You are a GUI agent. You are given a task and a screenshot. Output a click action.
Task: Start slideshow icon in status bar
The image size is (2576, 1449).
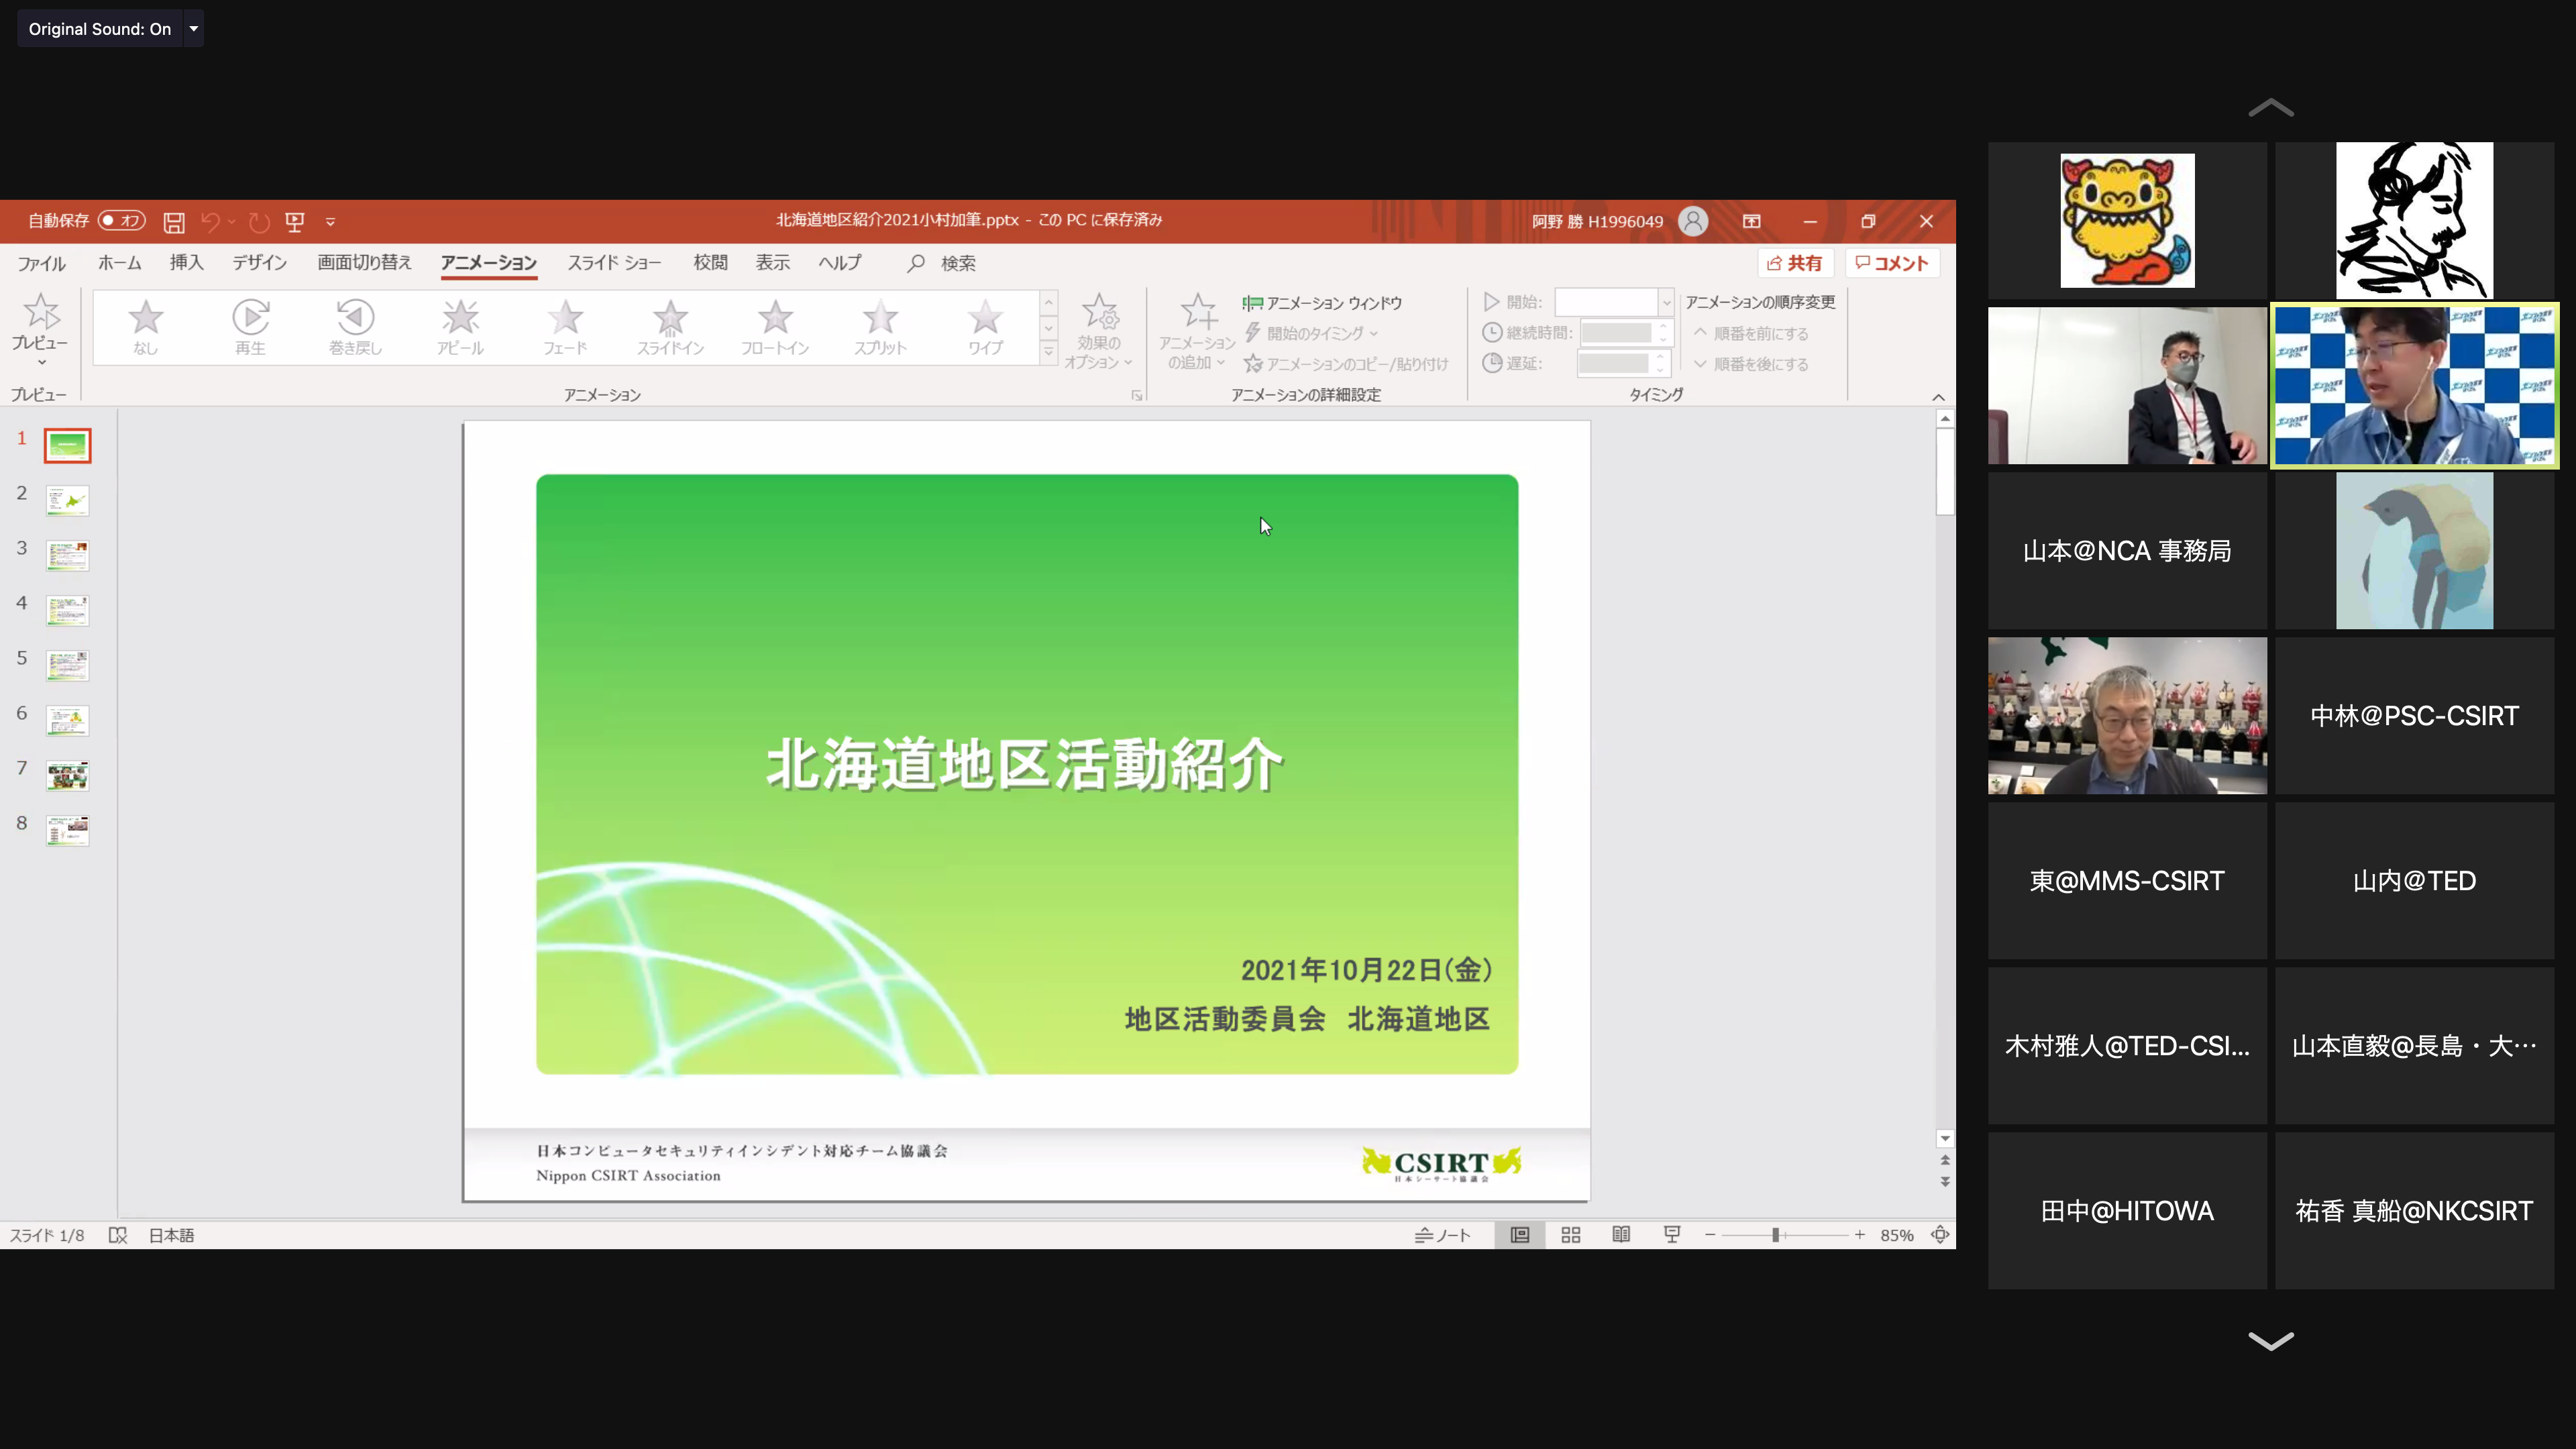[x=1672, y=1235]
